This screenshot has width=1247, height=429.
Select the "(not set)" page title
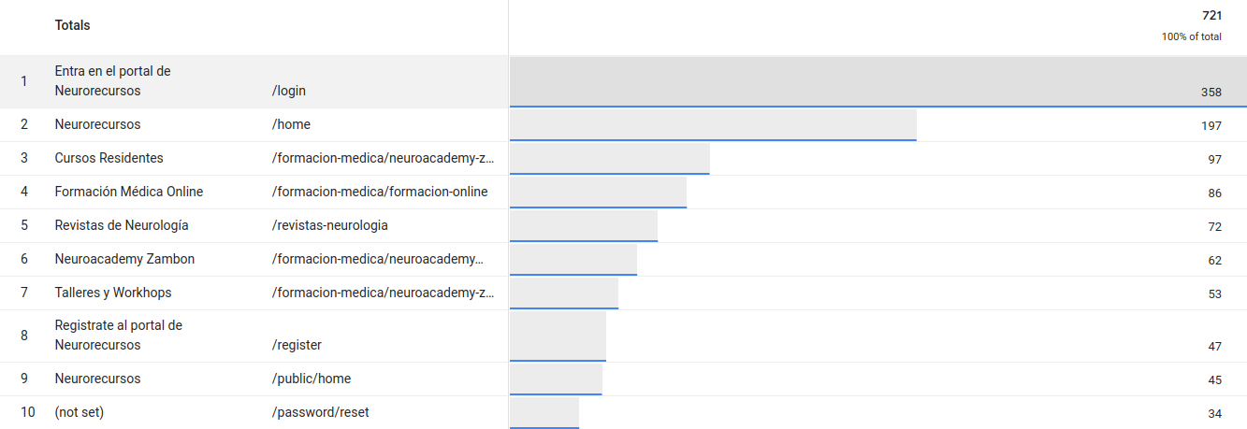(80, 412)
